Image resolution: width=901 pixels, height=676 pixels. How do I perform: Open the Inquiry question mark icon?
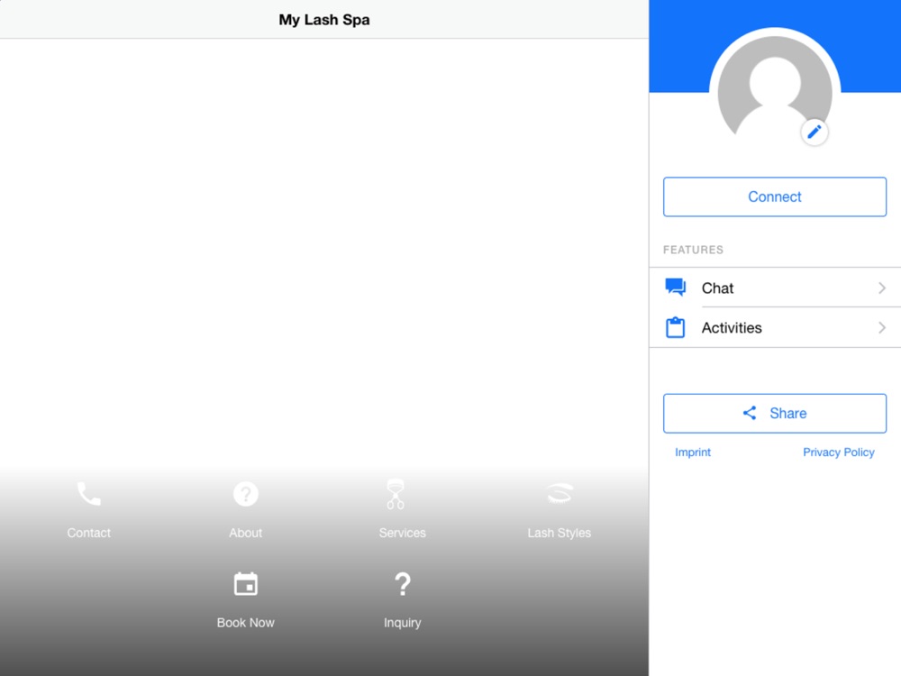[x=402, y=584]
